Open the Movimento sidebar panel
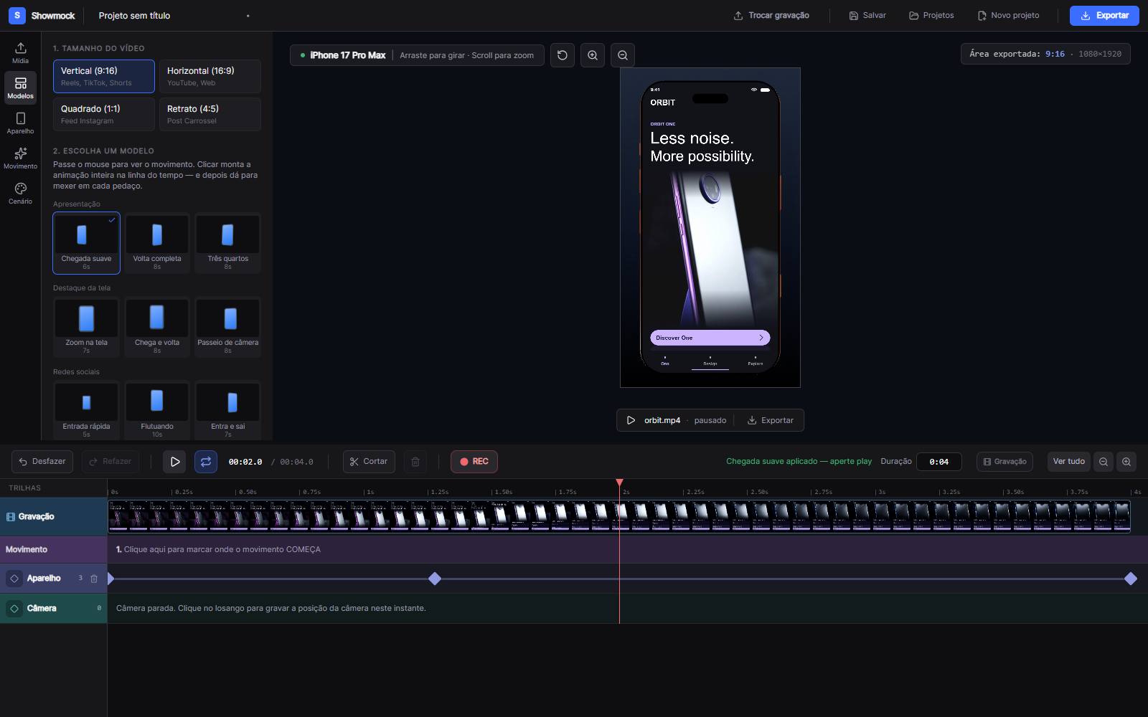The height and width of the screenshot is (717, 1148). click(20, 158)
